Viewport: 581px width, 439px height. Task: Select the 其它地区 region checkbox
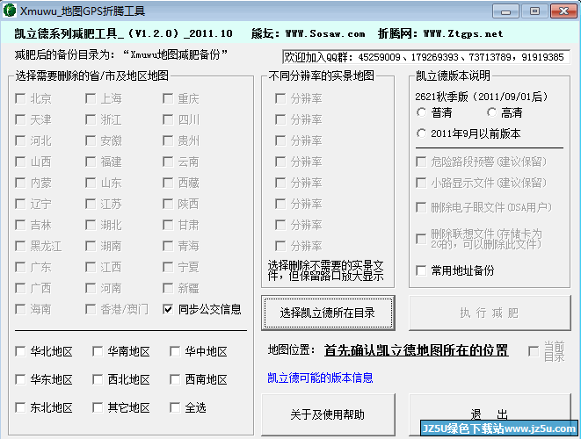[98, 408]
